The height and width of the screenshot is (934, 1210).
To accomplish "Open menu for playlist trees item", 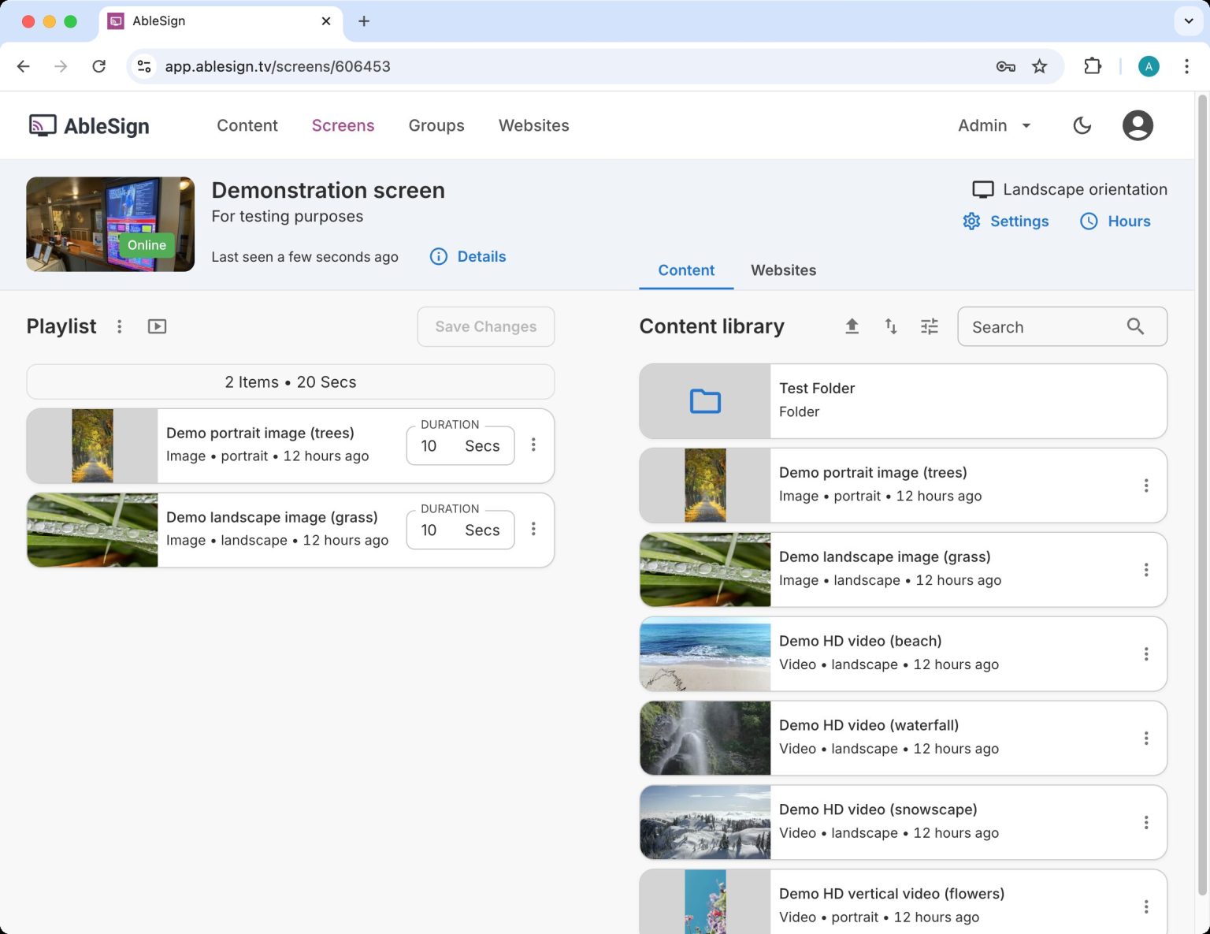I will [x=533, y=445].
